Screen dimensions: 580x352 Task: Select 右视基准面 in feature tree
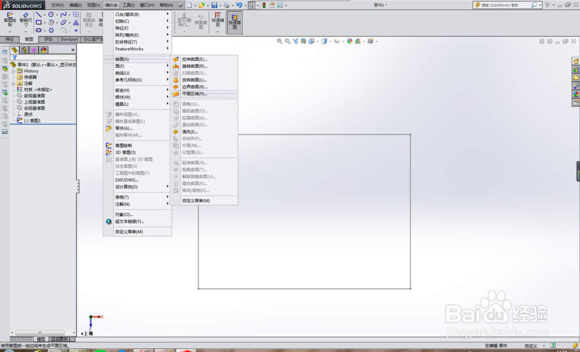(x=34, y=108)
